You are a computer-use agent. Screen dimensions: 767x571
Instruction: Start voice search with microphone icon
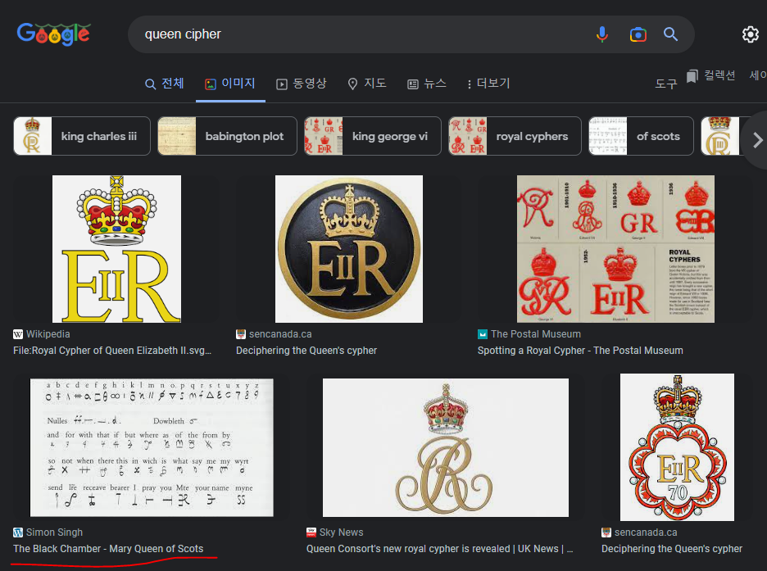602,34
